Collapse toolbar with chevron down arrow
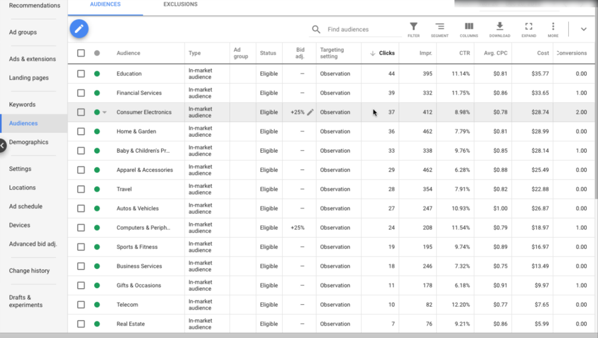The height and width of the screenshot is (338, 598). tap(584, 29)
